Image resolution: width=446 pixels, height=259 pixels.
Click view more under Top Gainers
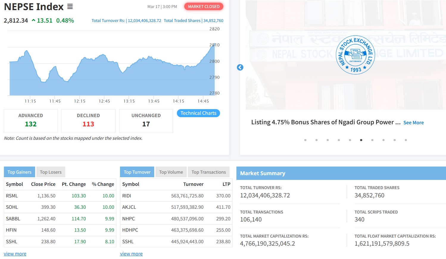(x=15, y=254)
